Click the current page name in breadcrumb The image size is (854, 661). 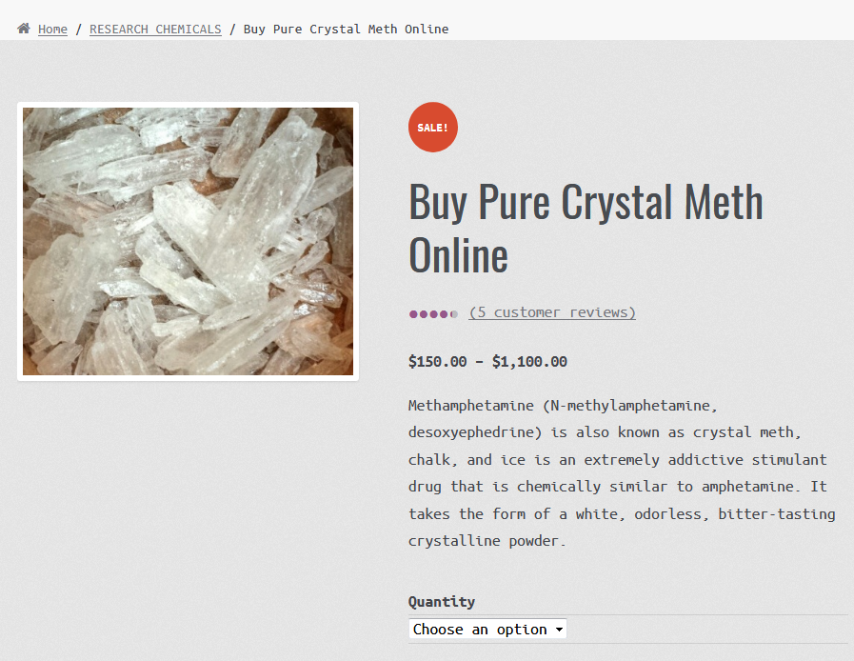tap(346, 29)
